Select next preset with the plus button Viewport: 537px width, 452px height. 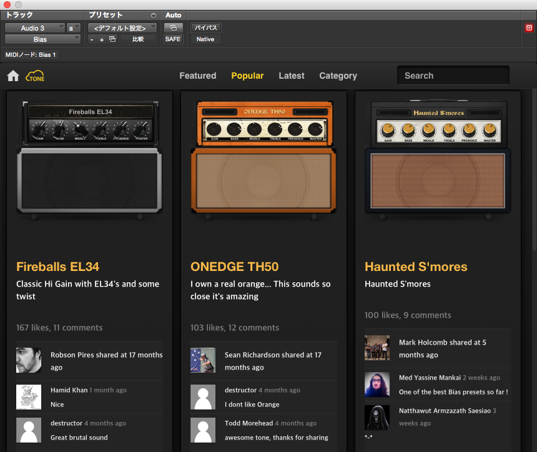pos(102,39)
